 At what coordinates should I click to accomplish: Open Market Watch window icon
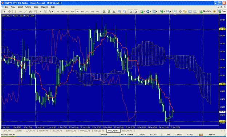175,12
